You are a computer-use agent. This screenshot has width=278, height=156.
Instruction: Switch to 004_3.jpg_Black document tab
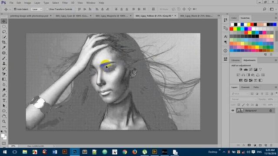tap(196, 16)
